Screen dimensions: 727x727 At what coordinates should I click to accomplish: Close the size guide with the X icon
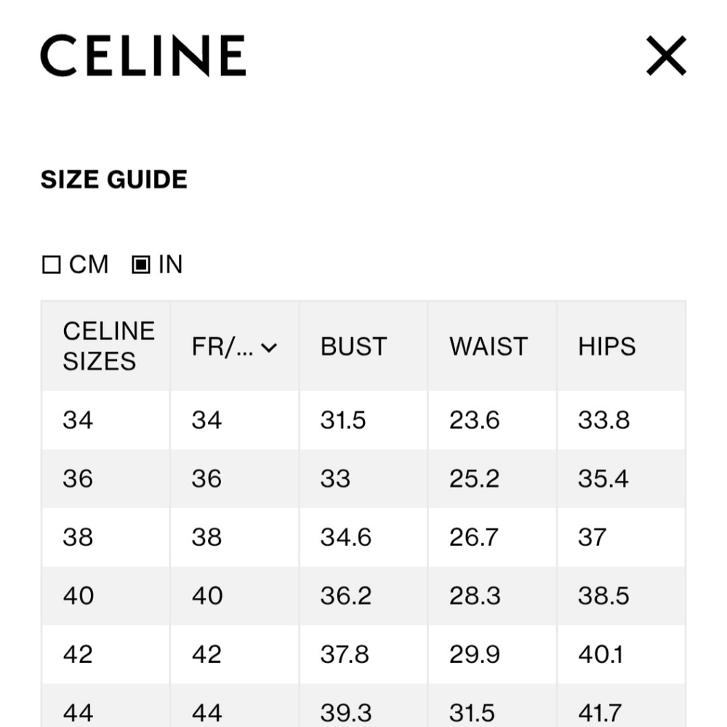point(666,56)
